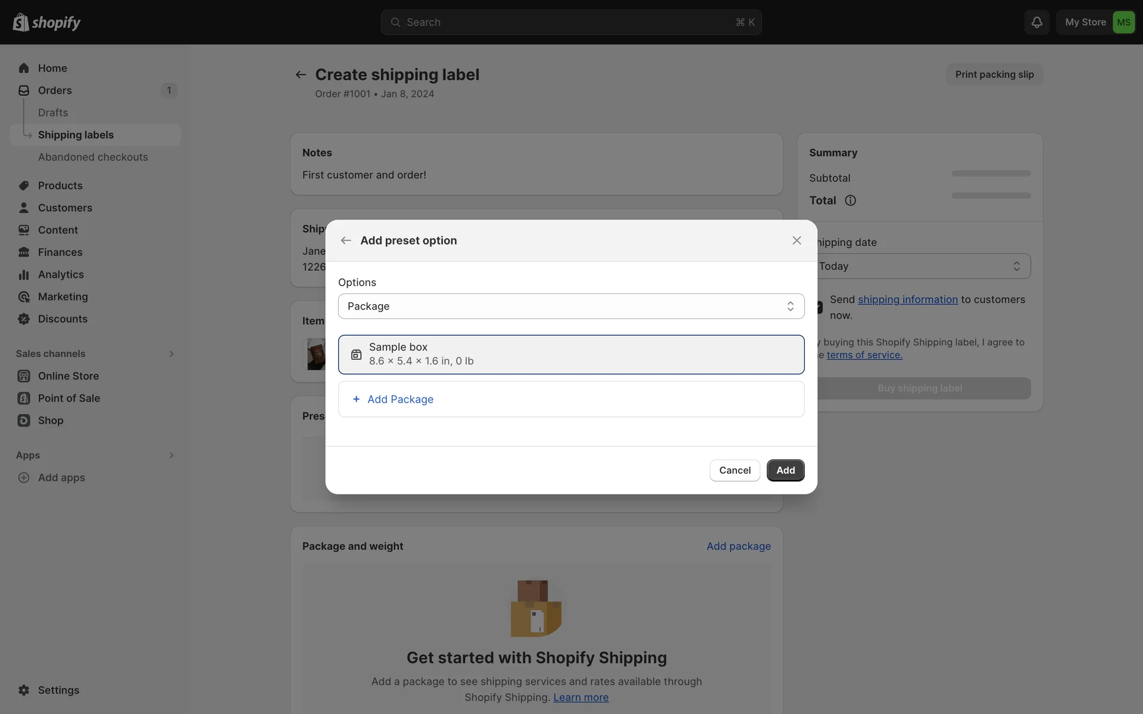Click back arrow in preset dialog
Image resolution: width=1143 pixels, height=714 pixels.
346,240
